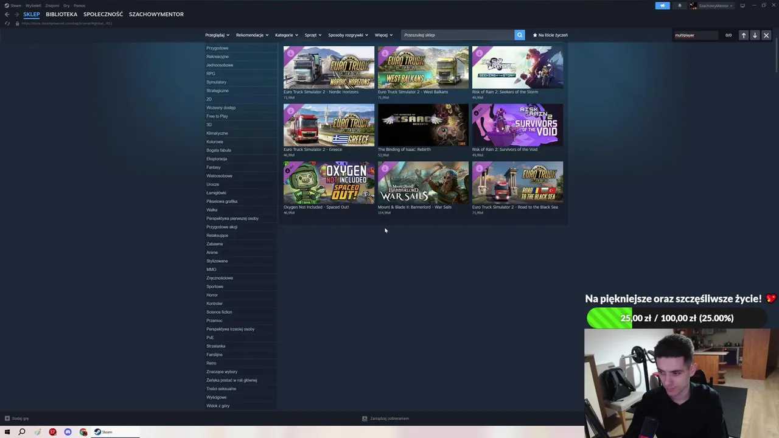Open Windows taskbar search
The width and height of the screenshot is (779, 438).
(x=22, y=432)
